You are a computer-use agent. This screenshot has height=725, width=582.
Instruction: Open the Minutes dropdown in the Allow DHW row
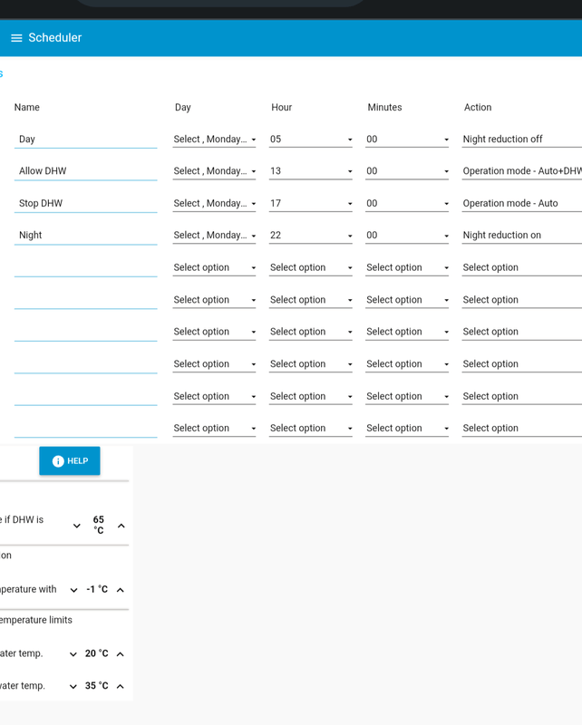tap(407, 171)
